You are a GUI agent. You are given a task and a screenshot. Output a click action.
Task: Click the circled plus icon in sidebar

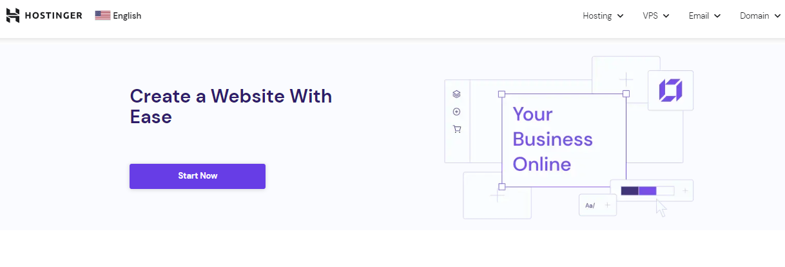(x=457, y=112)
